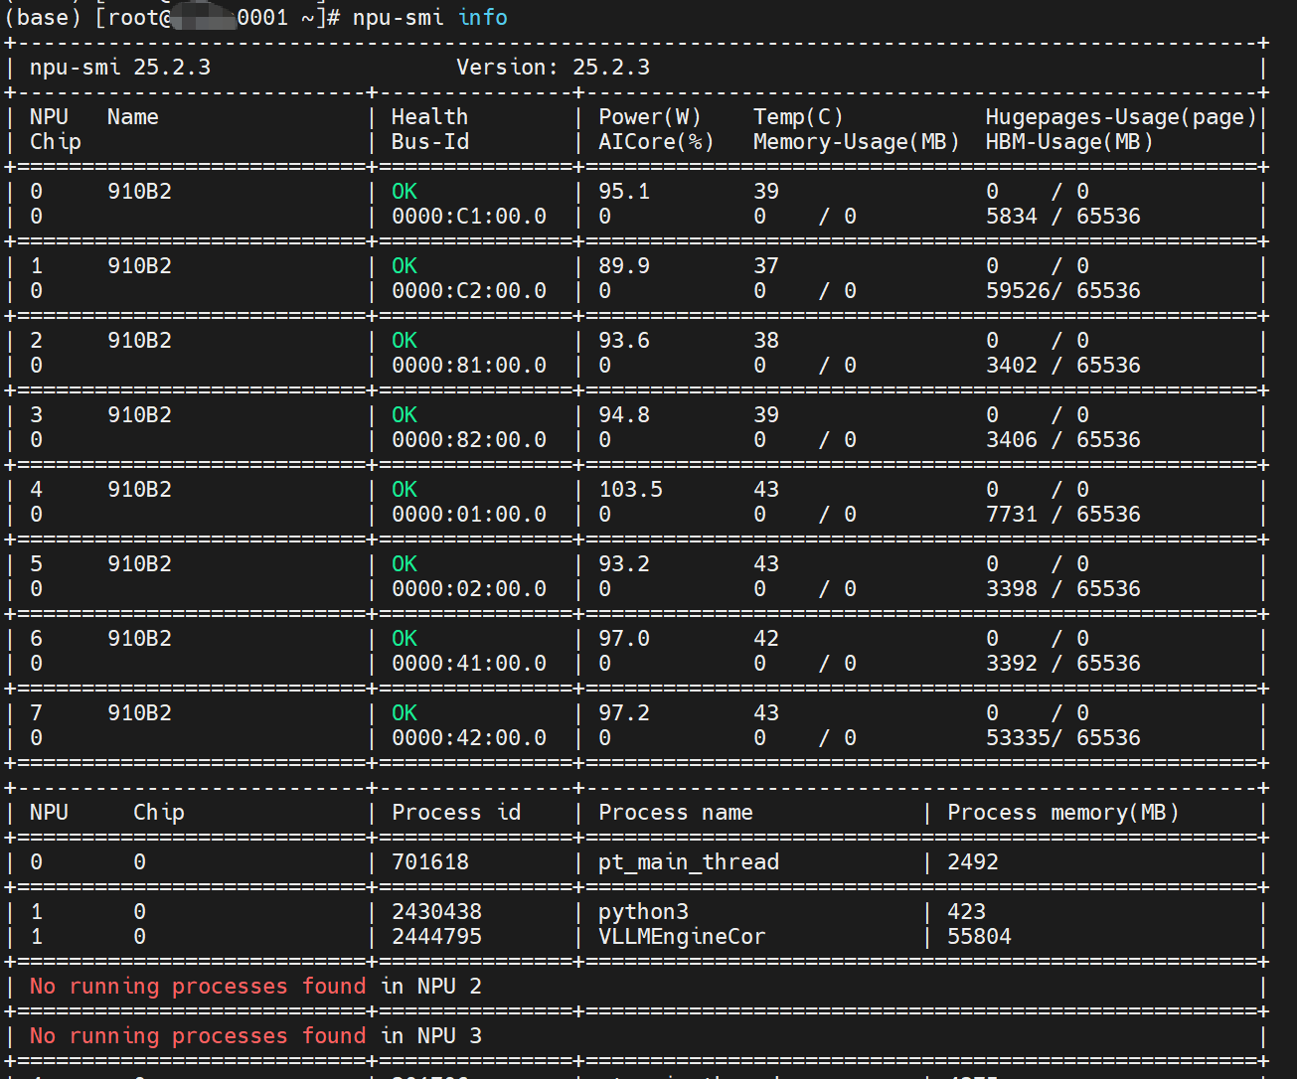This screenshot has width=1297, height=1079.
Task: Click the 'HBM-Usage(MB)' column header
Action: tap(1069, 142)
